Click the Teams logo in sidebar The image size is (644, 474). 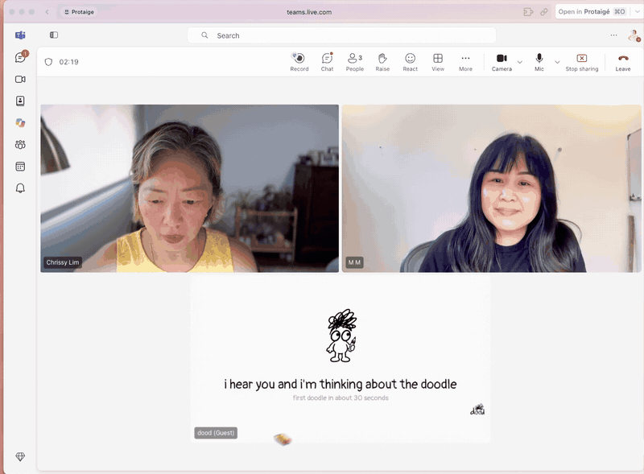coord(20,35)
